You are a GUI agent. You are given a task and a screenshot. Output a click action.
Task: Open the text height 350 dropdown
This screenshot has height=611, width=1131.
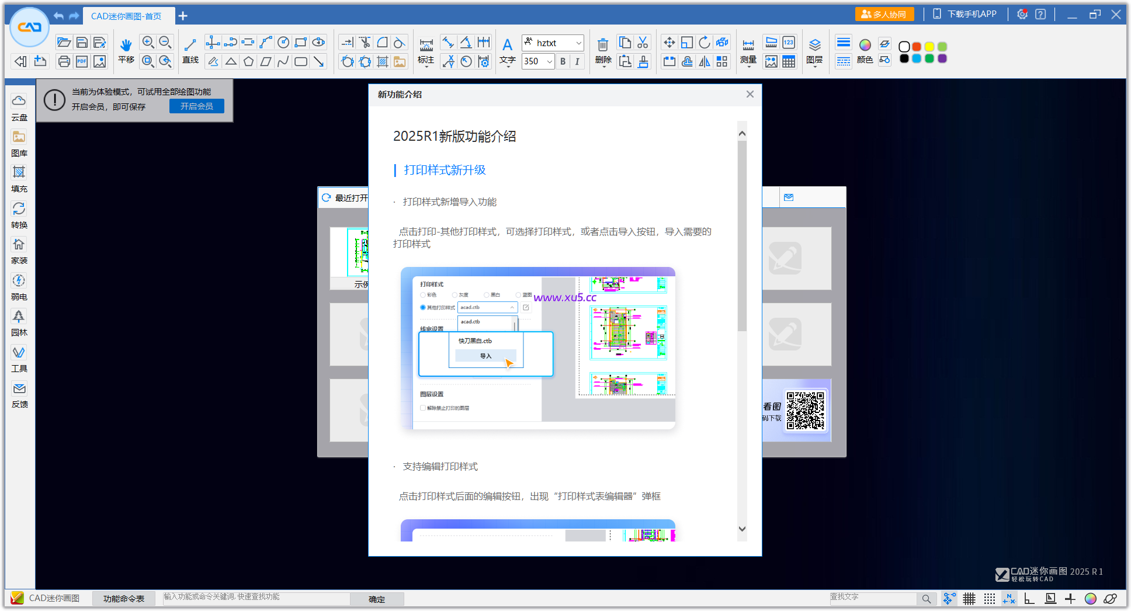pos(537,61)
